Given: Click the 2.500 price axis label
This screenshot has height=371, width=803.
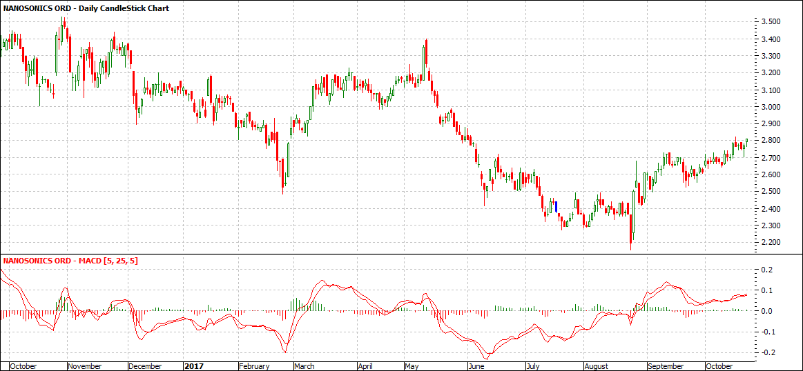Looking at the screenshot, I should click(x=771, y=192).
